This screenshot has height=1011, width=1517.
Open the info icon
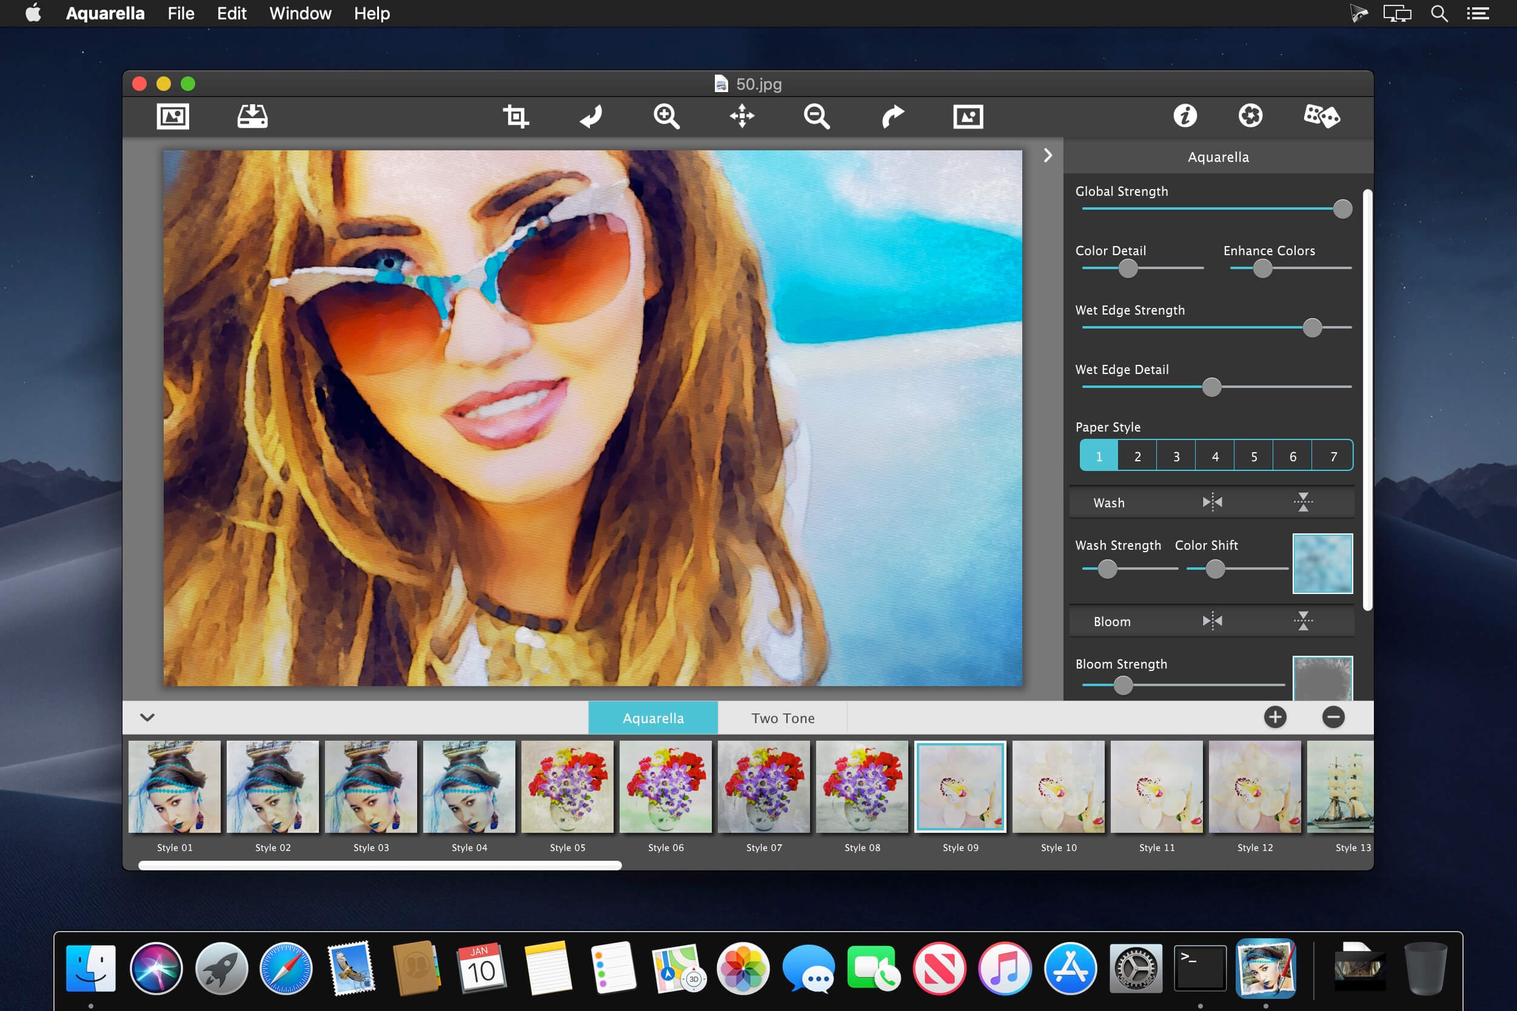1185,117
